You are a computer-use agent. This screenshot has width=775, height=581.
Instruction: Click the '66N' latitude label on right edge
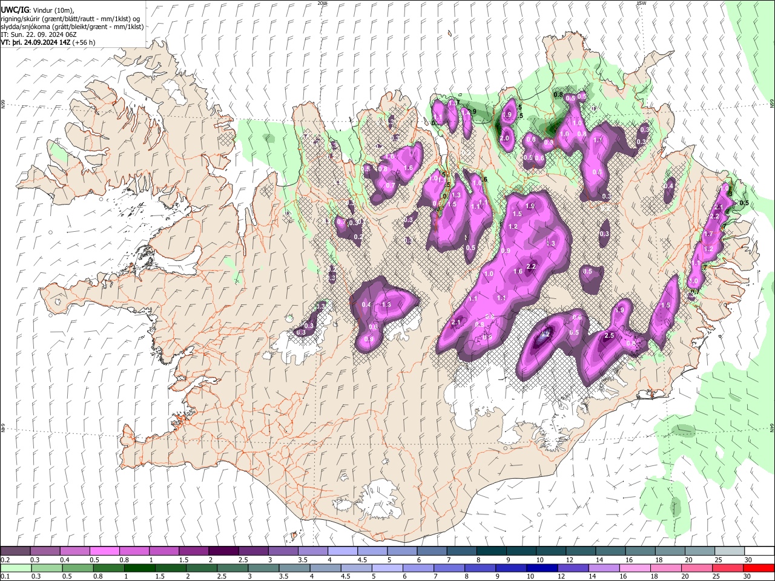[x=772, y=104]
